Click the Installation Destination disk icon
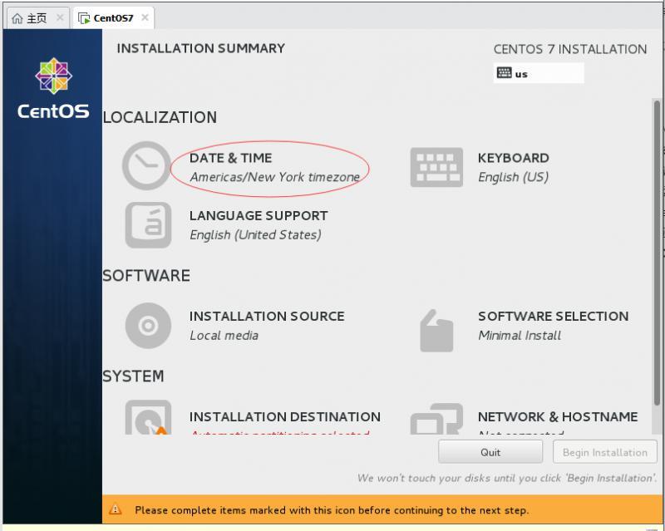 (149, 417)
